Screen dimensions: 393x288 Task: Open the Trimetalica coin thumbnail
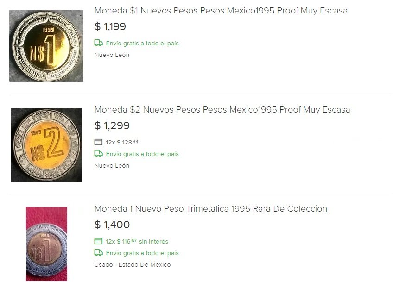(x=46, y=244)
